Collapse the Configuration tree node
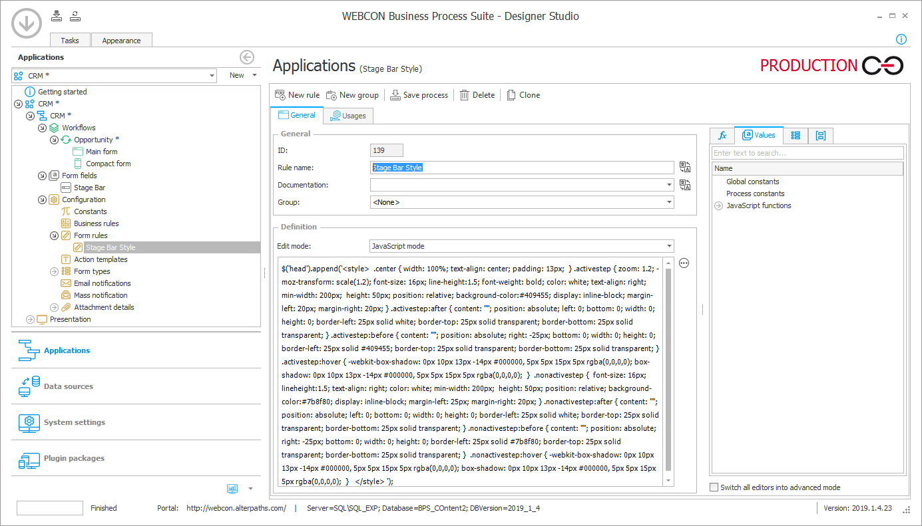The height and width of the screenshot is (526, 922). (42, 199)
